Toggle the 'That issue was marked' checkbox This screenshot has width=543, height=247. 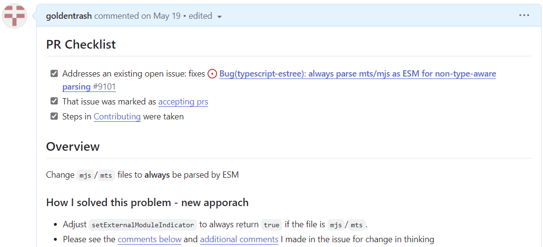click(54, 101)
